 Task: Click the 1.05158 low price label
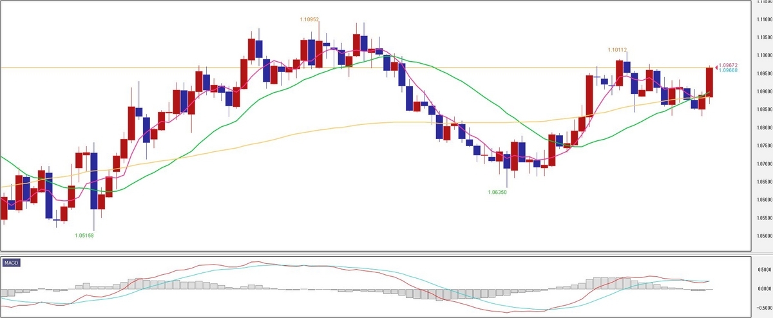click(x=84, y=236)
